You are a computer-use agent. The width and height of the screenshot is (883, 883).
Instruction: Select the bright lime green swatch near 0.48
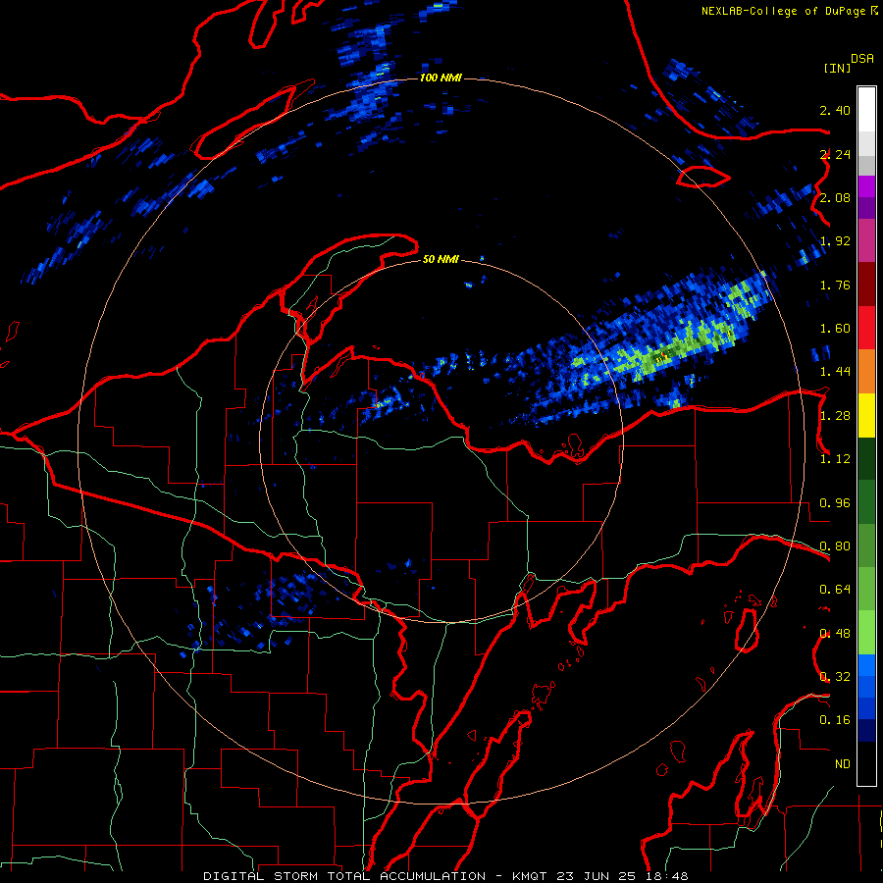click(866, 633)
